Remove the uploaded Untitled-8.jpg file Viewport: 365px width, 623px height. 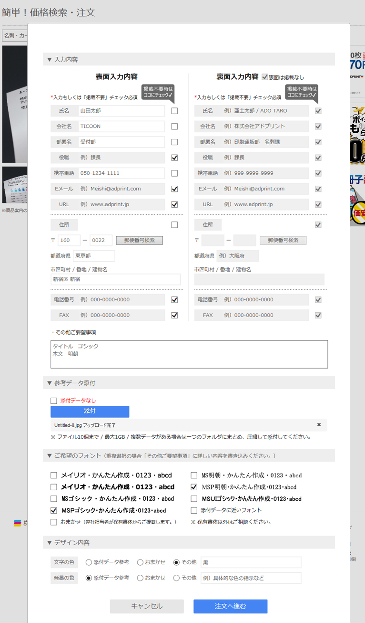coord(319,425)
